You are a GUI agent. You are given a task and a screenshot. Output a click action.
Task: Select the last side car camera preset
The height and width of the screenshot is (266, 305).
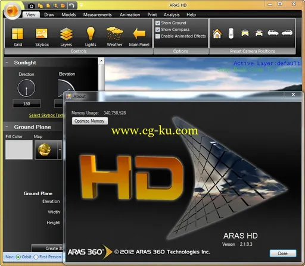(287, 33)
